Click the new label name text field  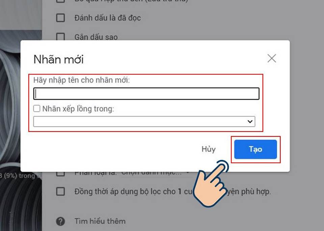click(146, 94)
